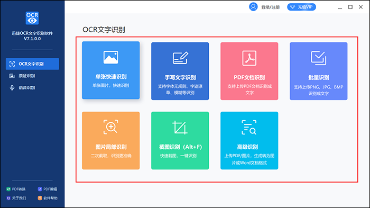370x208 pixels.
Task: Click the picture icon on 单张快速识别
Action: point(111,57)
